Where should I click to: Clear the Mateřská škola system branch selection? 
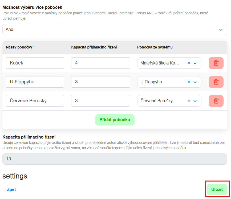pos(189,63)
